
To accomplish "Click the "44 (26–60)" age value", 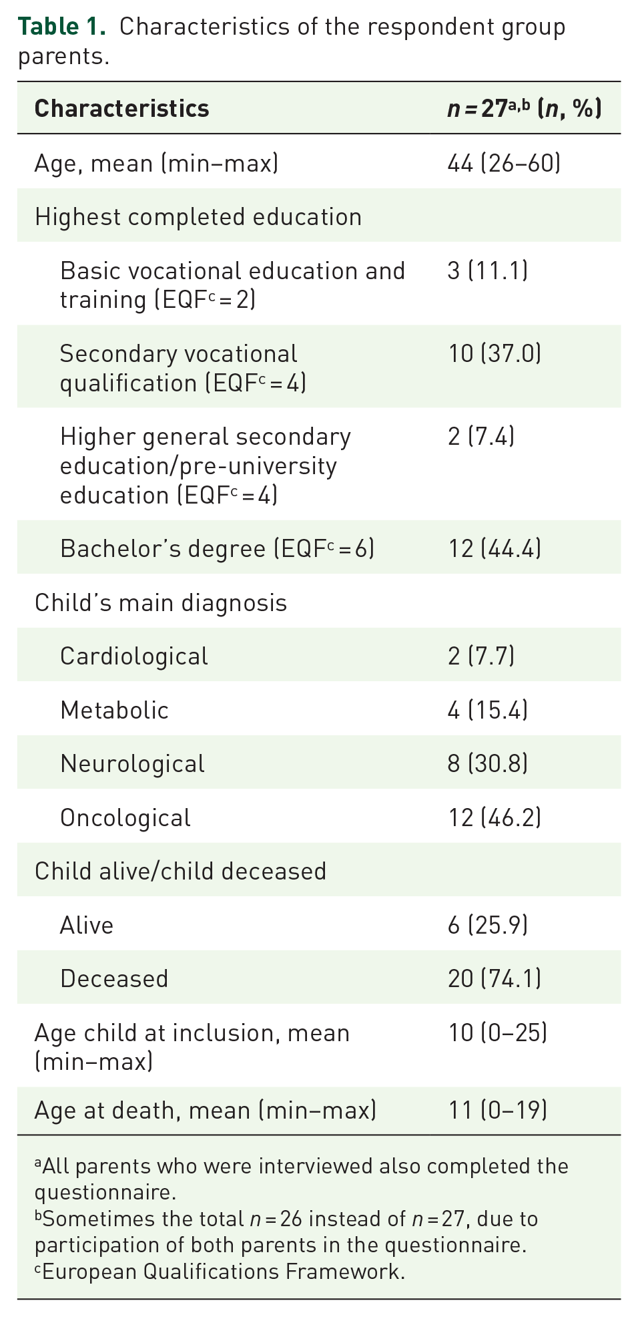I will pos(504,164).
